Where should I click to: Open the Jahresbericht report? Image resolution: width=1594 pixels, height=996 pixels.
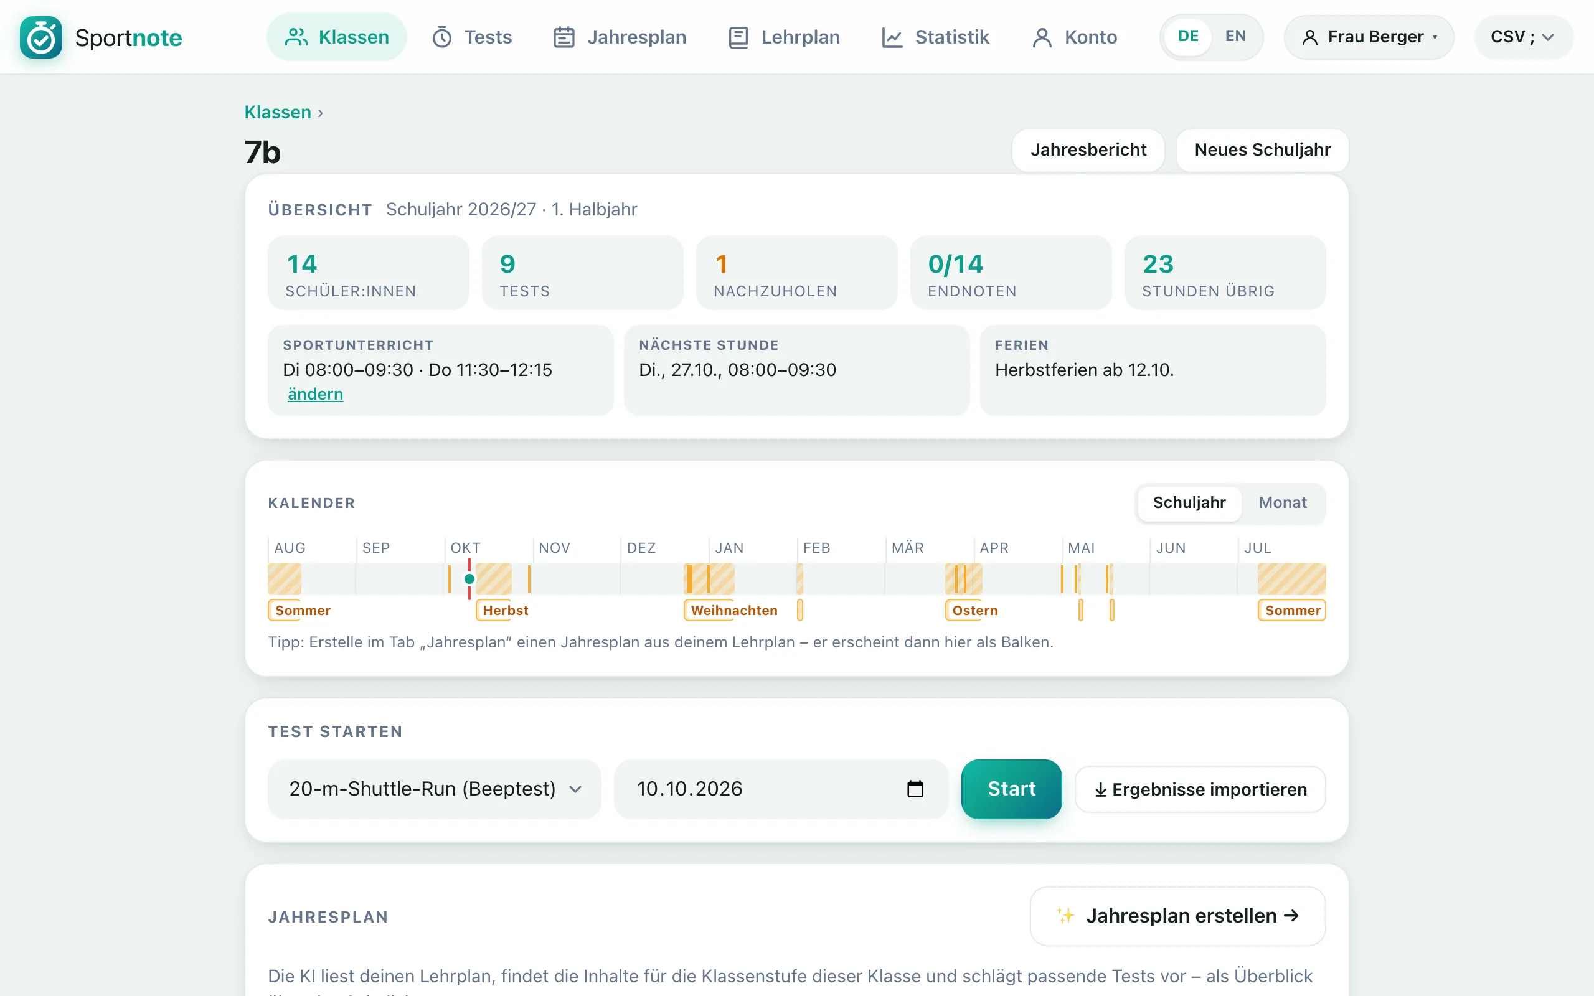[1088, 150]
